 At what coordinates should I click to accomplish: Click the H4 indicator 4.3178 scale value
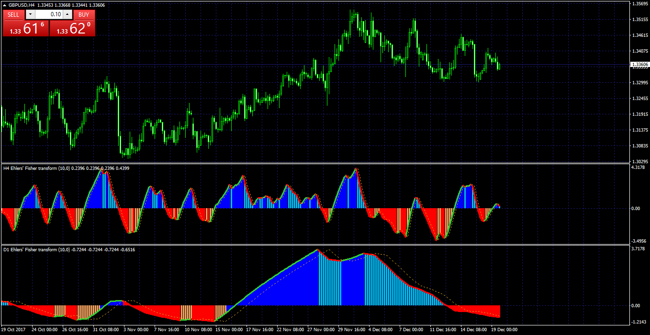pos(639,167)
